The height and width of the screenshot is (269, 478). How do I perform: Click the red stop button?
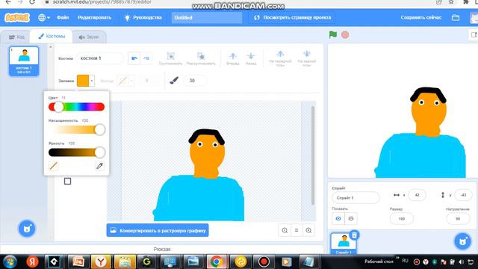click(x=345, y=35)
